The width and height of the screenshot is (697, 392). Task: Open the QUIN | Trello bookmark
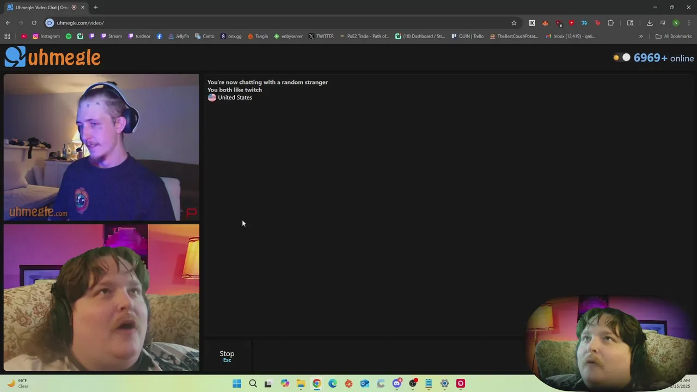468,36
